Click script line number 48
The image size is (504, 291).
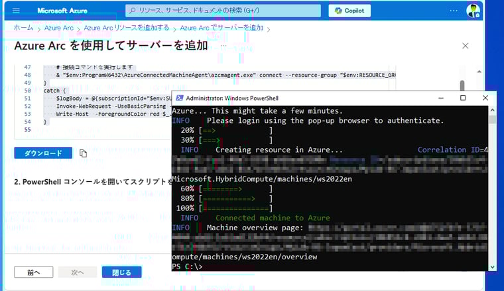coord(28,75)
